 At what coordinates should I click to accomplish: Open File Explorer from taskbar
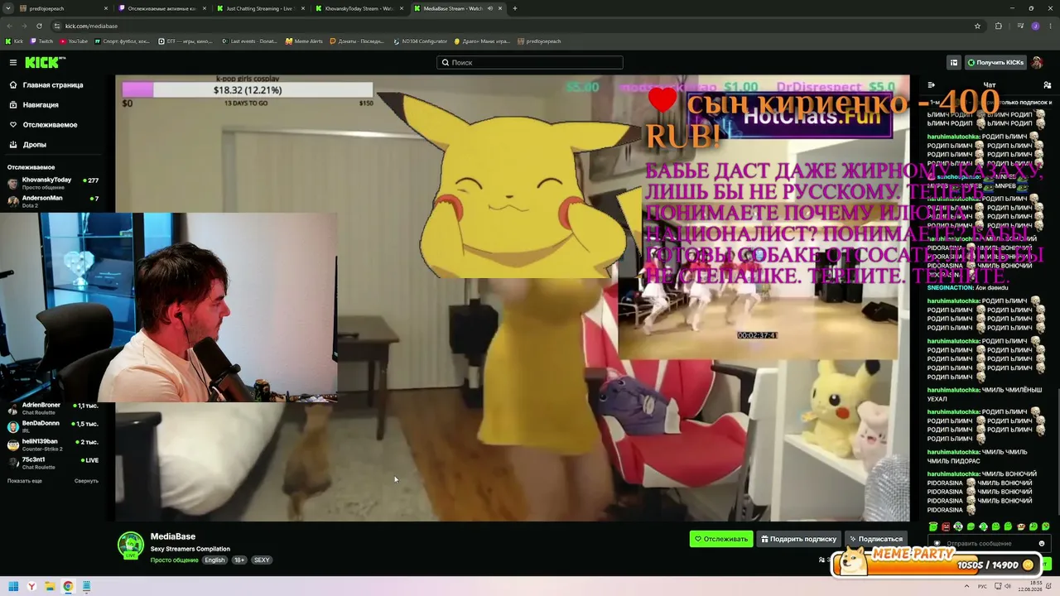click(50, 587)
